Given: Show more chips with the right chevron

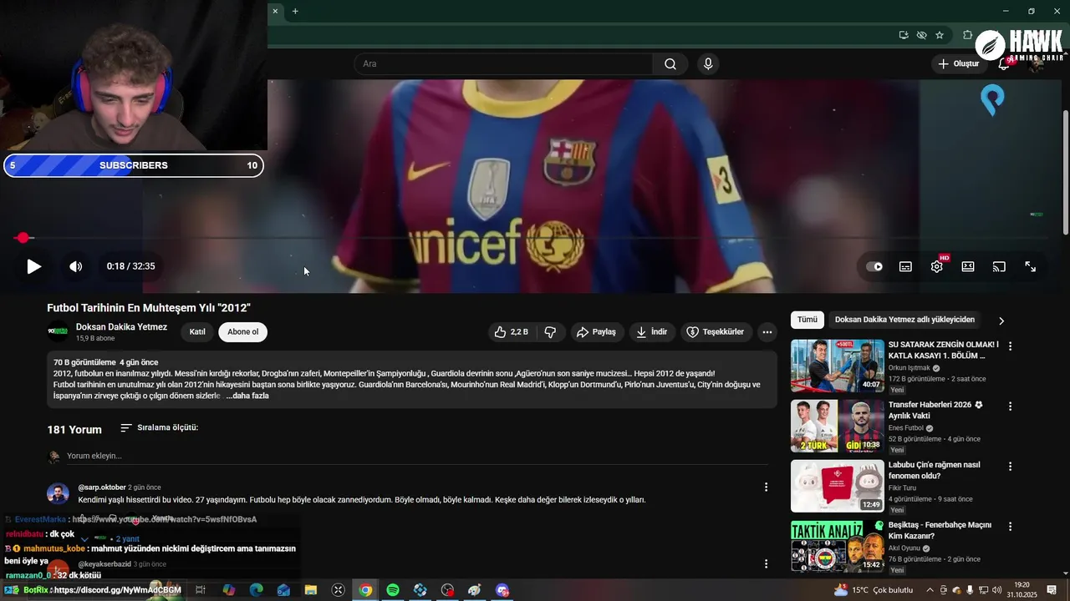Looking at the screenshot, I should (x=1001, y=321).
